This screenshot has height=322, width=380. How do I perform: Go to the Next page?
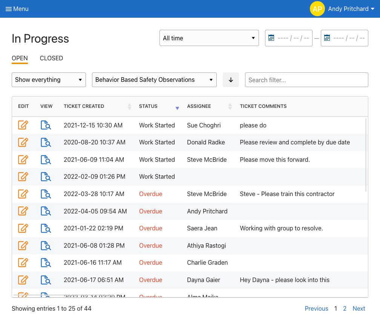pos(359,308)
